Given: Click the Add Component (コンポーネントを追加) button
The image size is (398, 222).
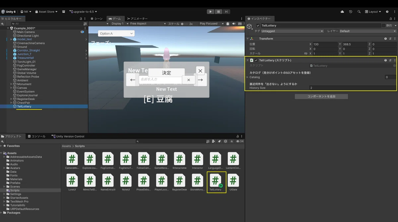Looking at the screenshot, I should 321,97.
